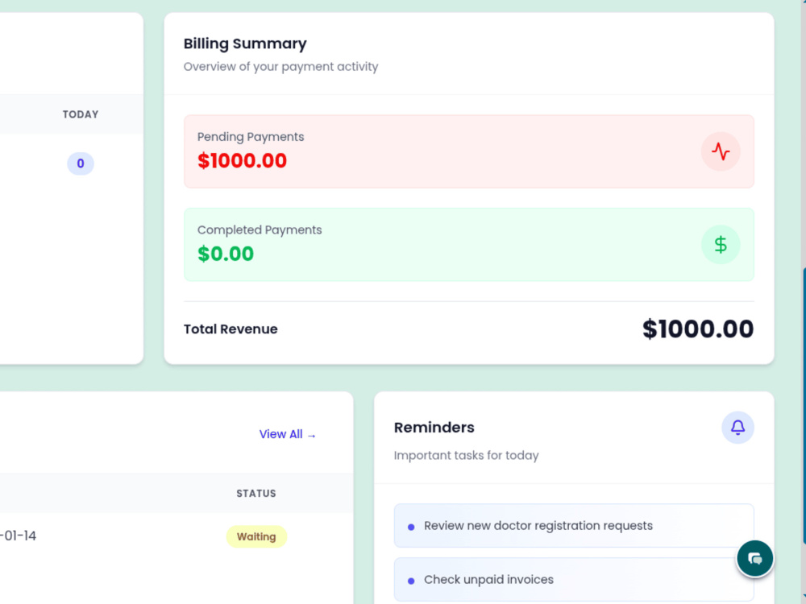Open Check unpaid invoices reminder
Image resolution: width=806 pixels, height=604 pixels.
[x=574, y=579]
